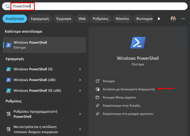Click the Windows PowerShell (x86) icon

(x=9, y=80)
